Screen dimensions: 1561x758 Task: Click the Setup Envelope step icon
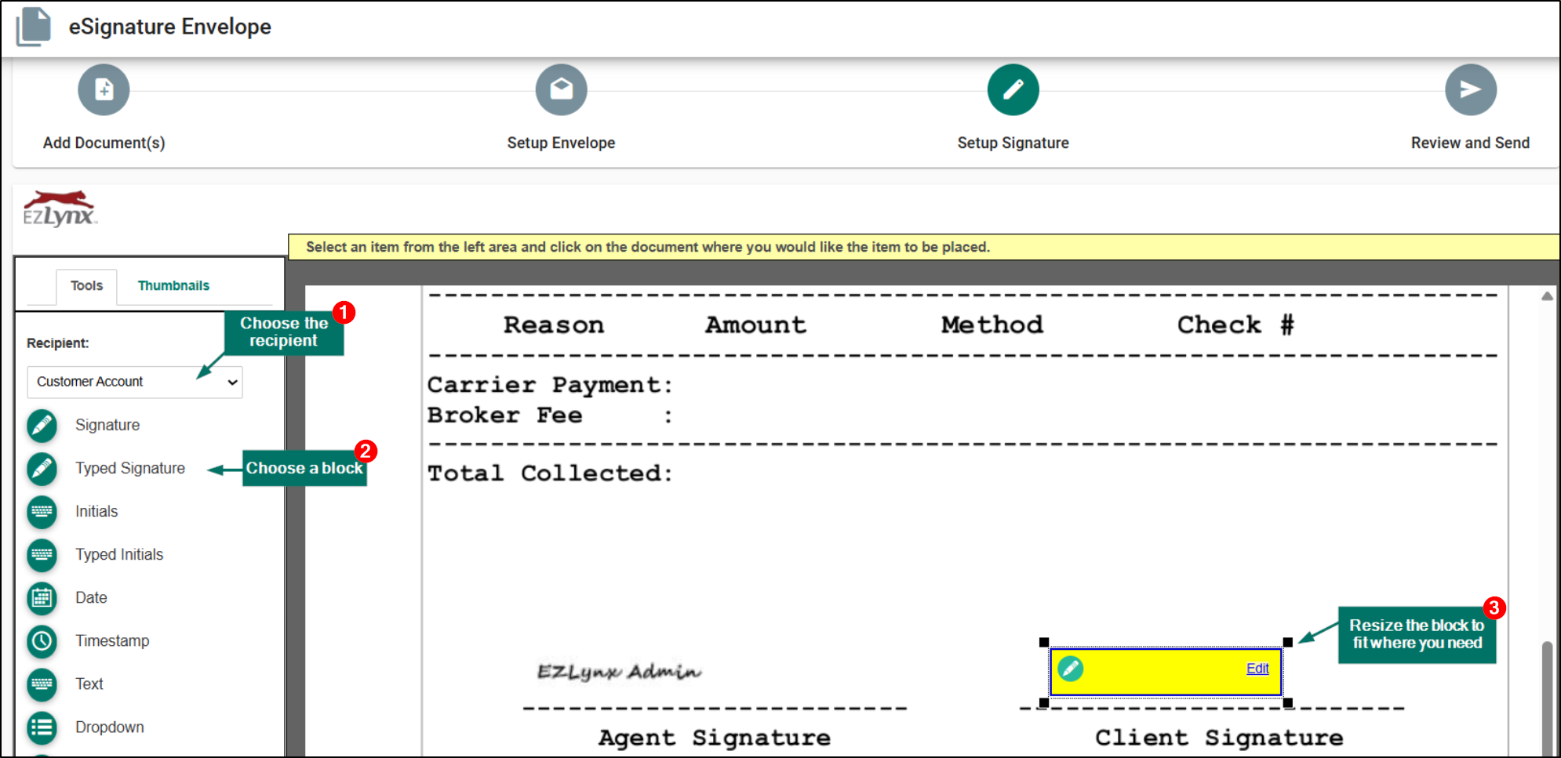(561, 89)
